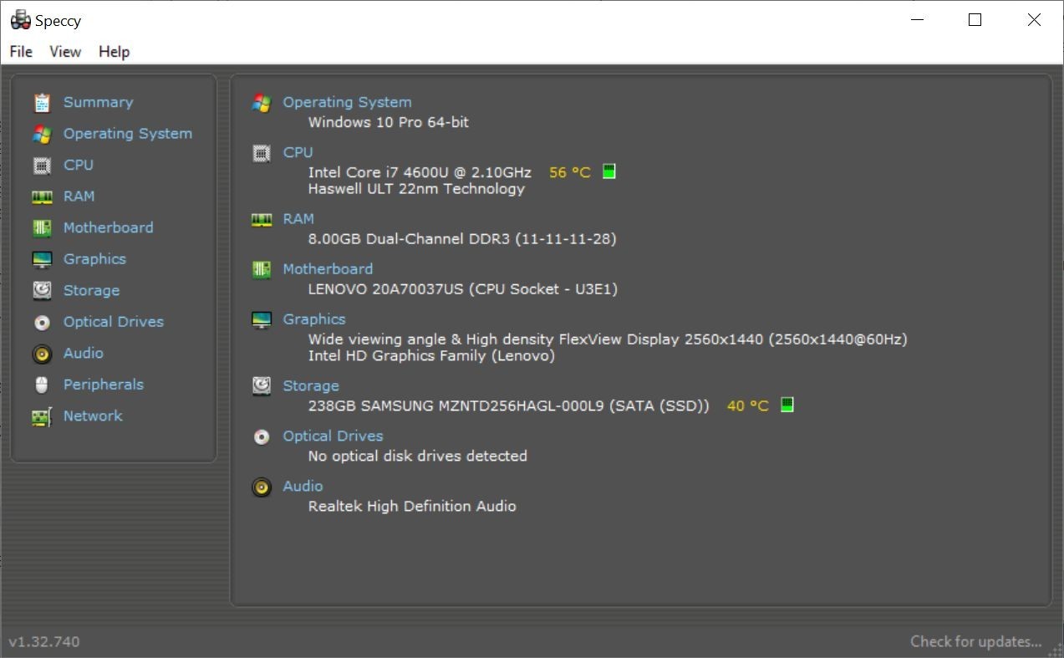The height and width of the screenshot is (658, 1064).
Task: Click the Optical Drives heading link in summary
Action: click(x=333, y=436)
